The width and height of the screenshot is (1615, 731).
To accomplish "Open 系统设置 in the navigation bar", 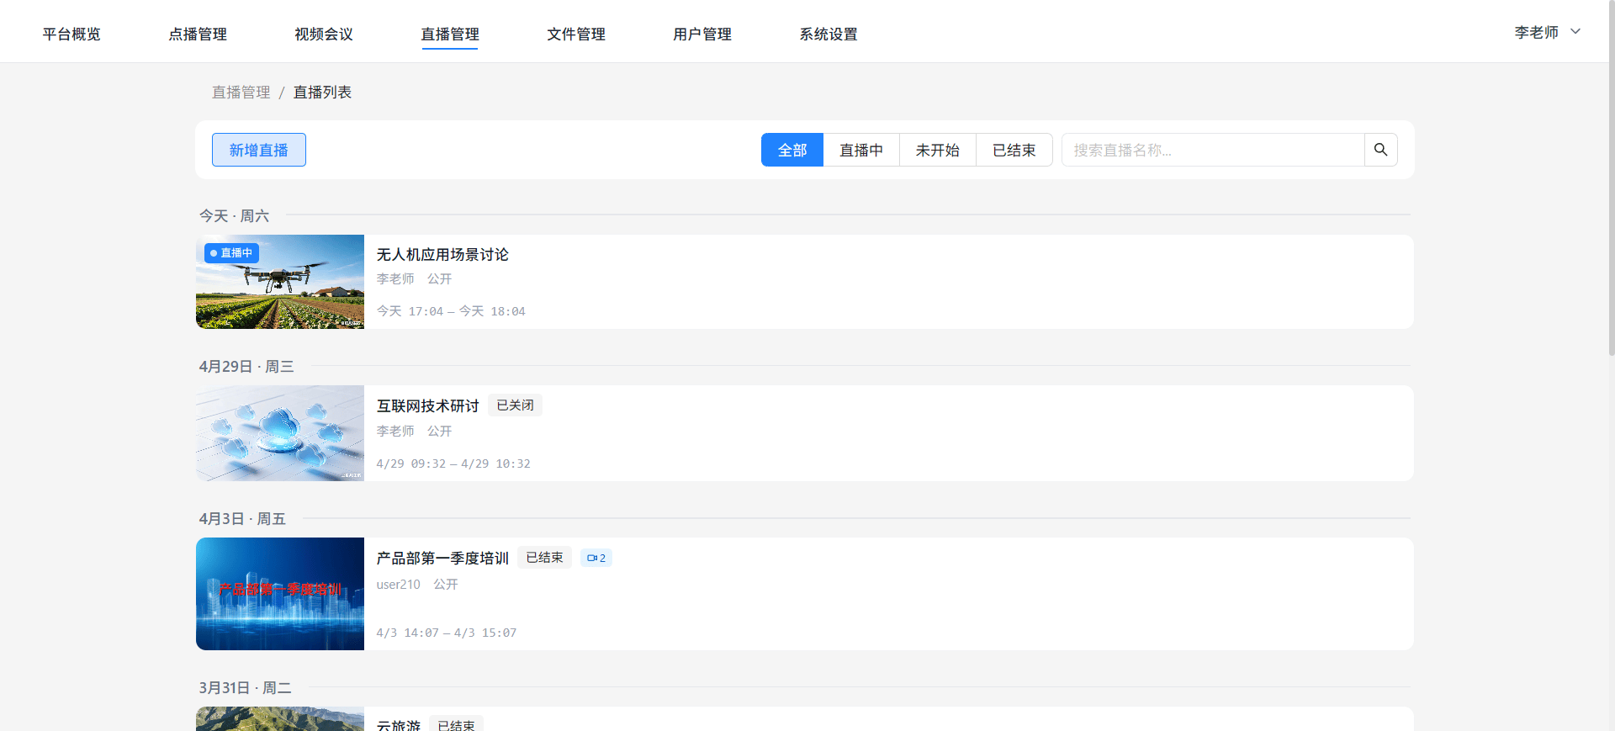I will pos(829,34).
